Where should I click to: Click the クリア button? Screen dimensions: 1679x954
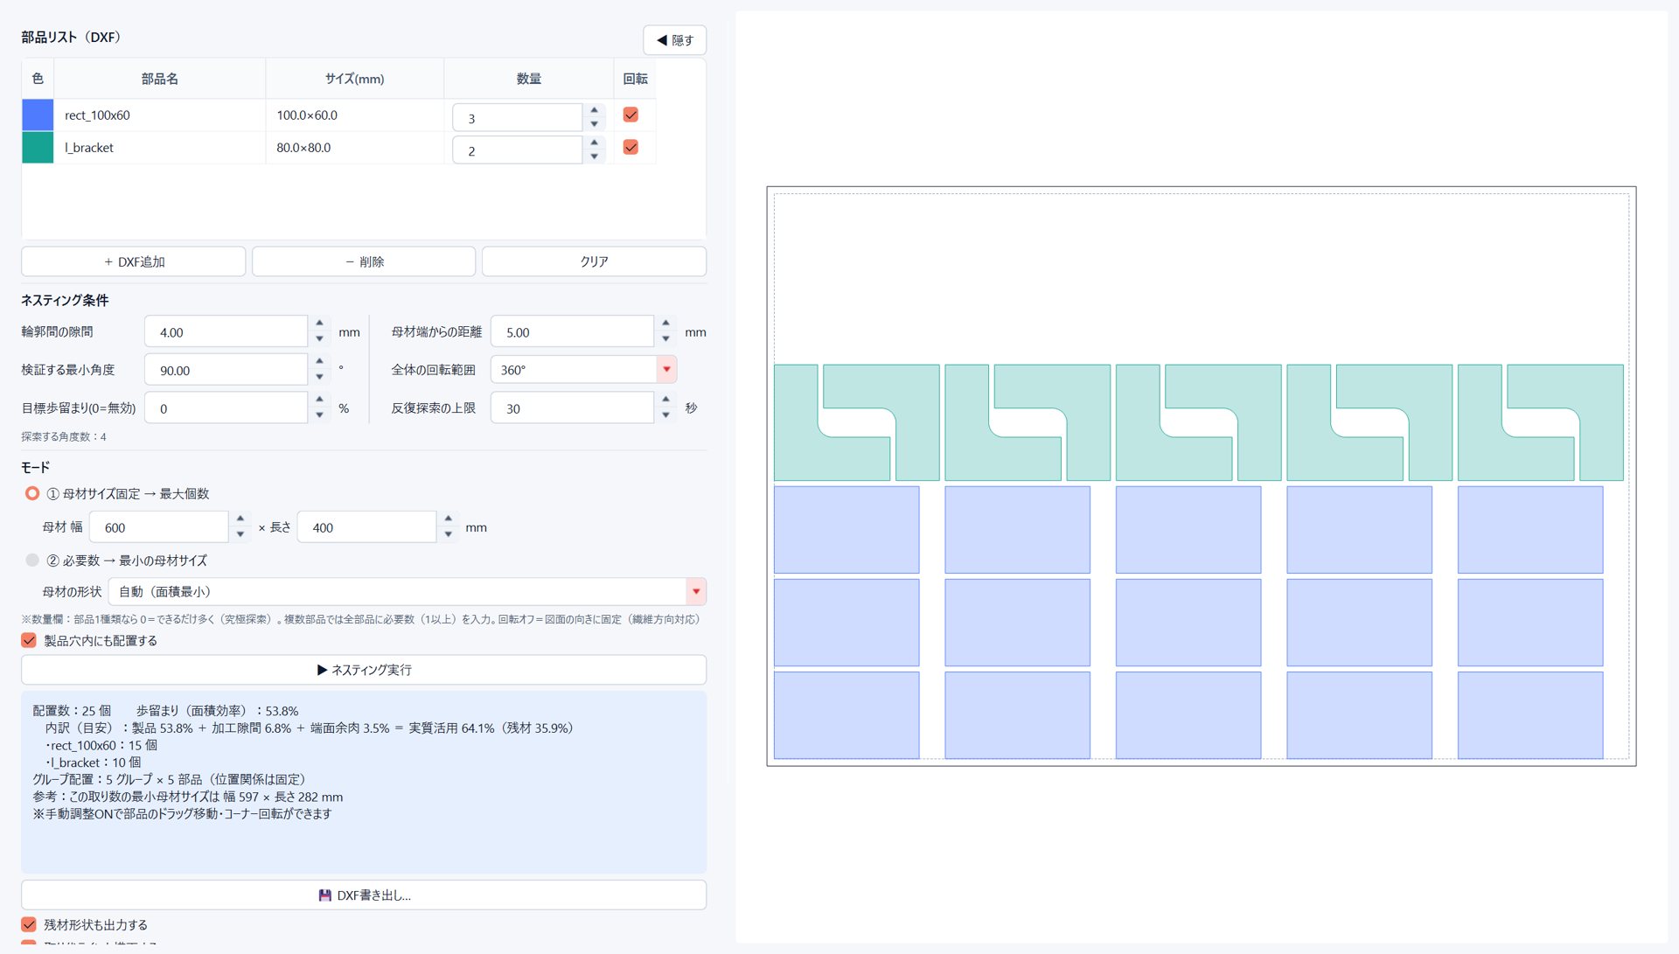tap(594, 261)
